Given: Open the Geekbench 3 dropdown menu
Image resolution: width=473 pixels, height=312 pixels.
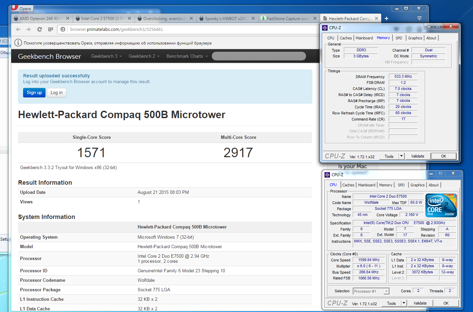Looking at the screenshot, I should (106, 56).
